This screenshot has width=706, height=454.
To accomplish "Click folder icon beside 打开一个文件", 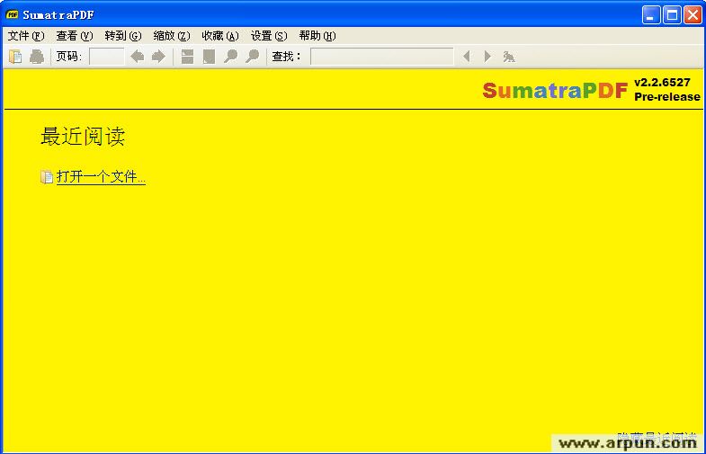I will [47, 177].
